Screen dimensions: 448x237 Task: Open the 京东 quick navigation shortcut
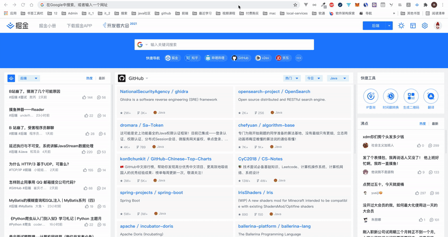point(283,58)
